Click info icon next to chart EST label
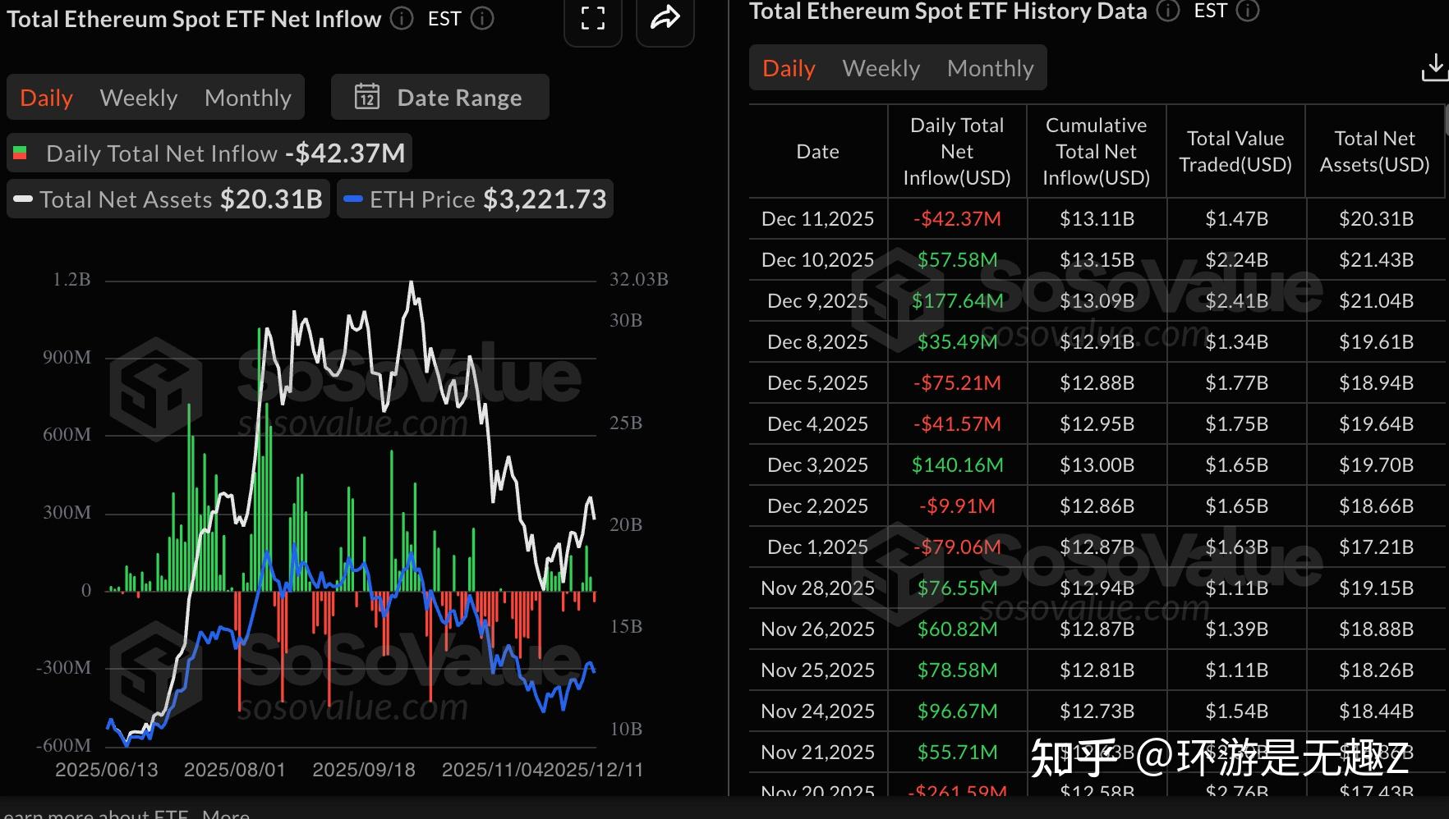Screen dimensions: 1449x819 [x=482, y=18]
